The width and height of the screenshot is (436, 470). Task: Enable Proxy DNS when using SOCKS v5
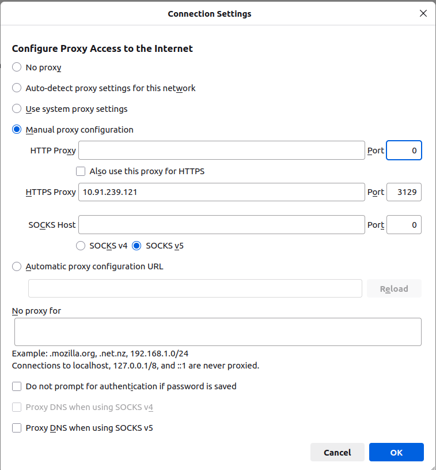17,428
